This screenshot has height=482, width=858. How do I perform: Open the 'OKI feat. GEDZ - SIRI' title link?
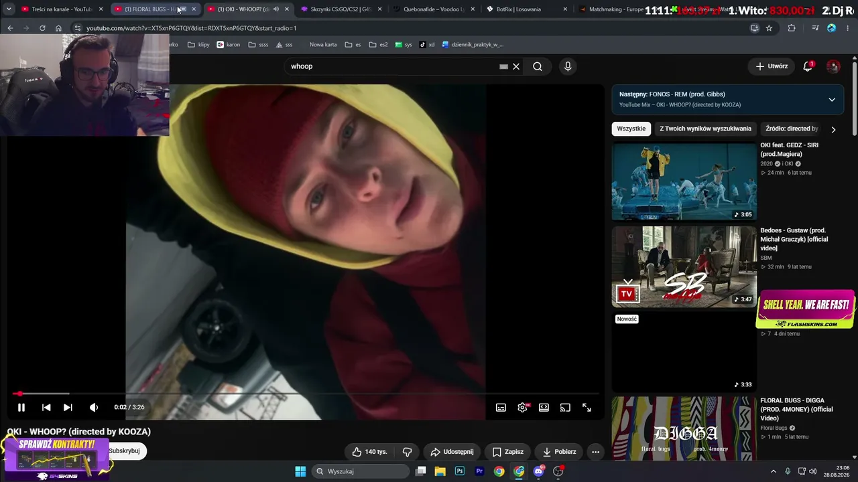point(789,149)
